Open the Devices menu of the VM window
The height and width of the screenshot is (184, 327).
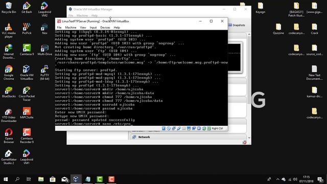[x=105, y=28]
